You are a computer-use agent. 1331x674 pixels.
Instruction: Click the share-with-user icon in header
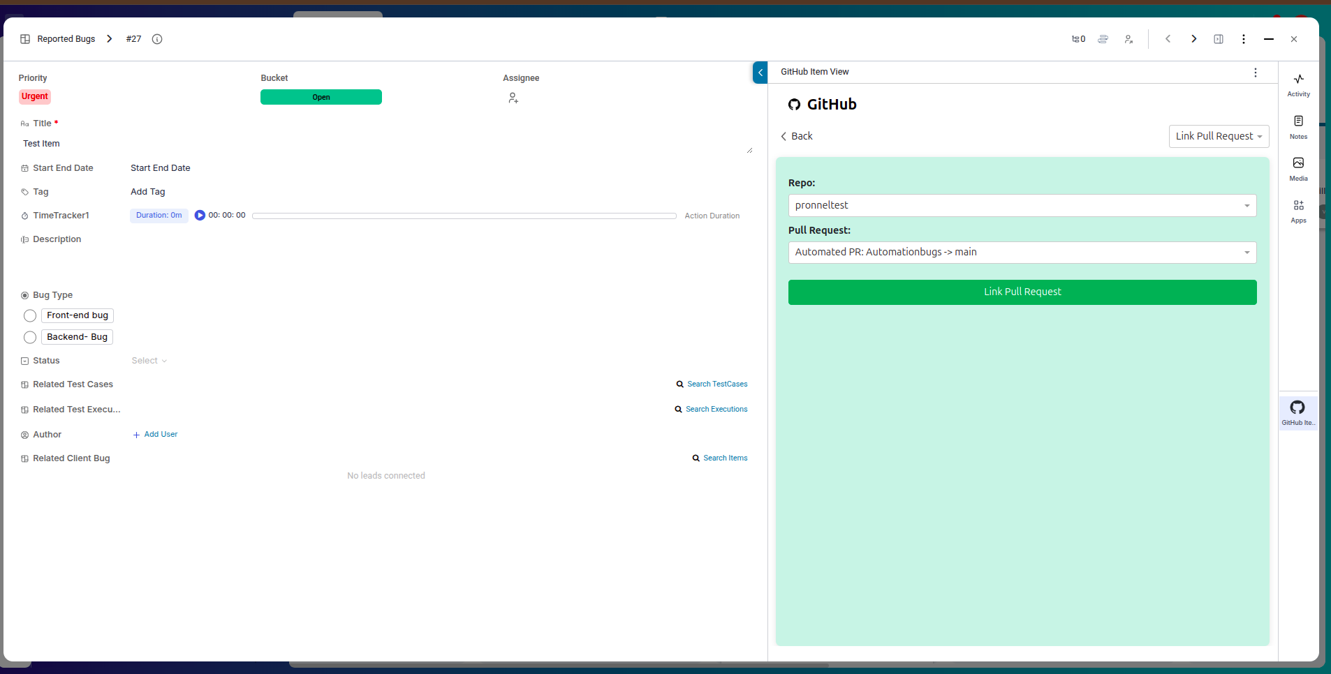[x=1128, y=39]
